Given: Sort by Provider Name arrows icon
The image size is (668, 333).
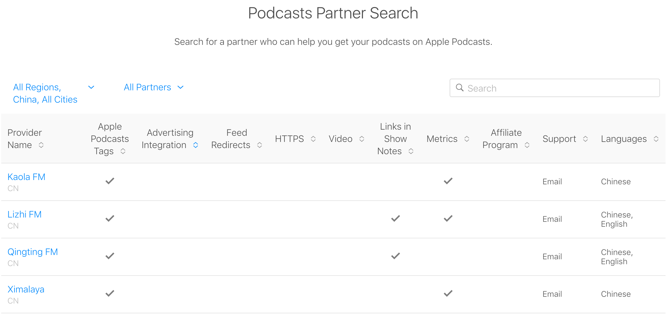Looking at the screenshot, I should [x=41, y=145].
